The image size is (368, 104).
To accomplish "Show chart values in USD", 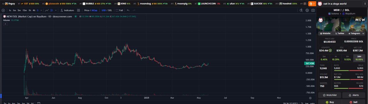I will tap(104, 10).
